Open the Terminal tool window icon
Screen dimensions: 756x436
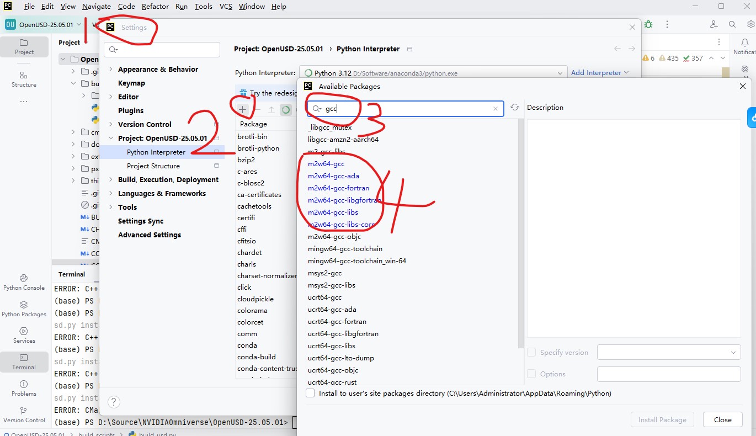click(24, 361)
